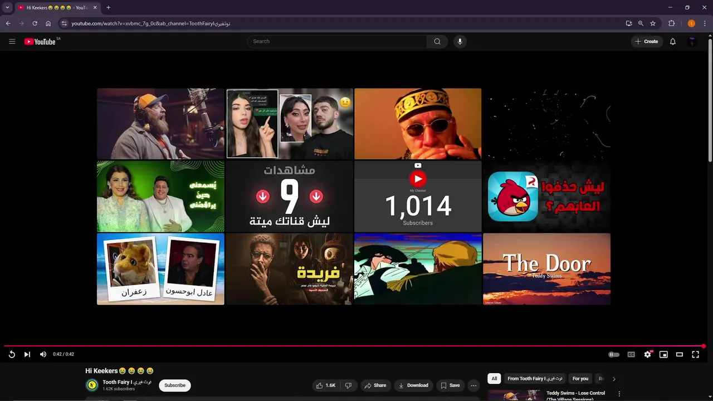The width and height of the screenshot is (713, 401).
Task: Open more actions ellipsis under video
Action: (x=473, y=385)
